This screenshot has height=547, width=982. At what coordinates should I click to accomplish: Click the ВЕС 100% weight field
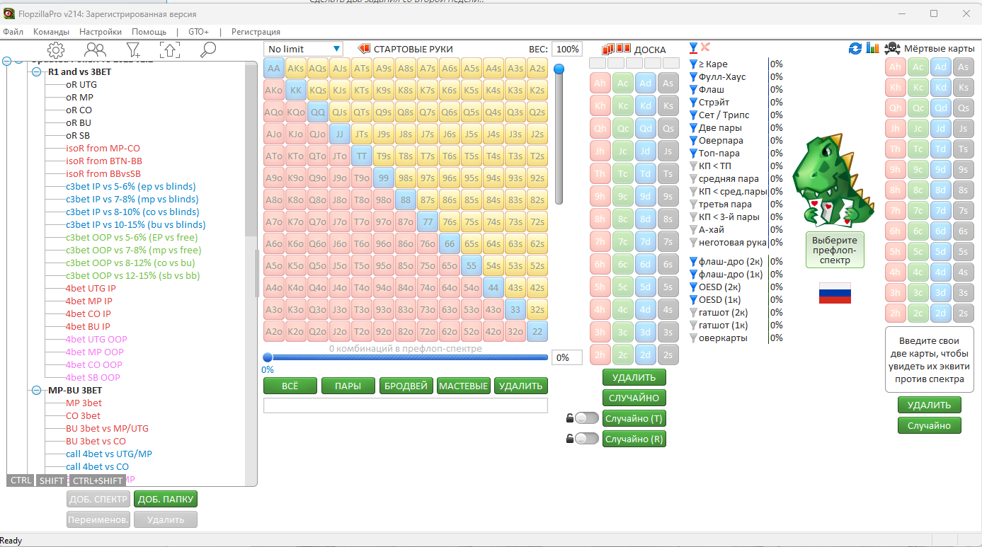point(567,49)
